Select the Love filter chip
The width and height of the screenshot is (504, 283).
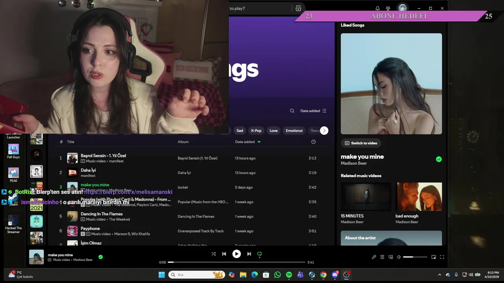(x=274, y=130)
